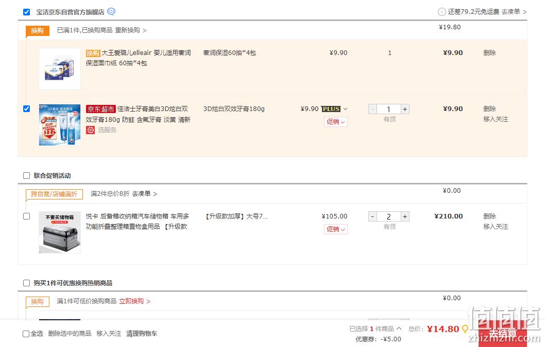The image size is (545, 347).
Task: Click the red 选服务 icon under toothpaste
Action: tap(90, 130)
